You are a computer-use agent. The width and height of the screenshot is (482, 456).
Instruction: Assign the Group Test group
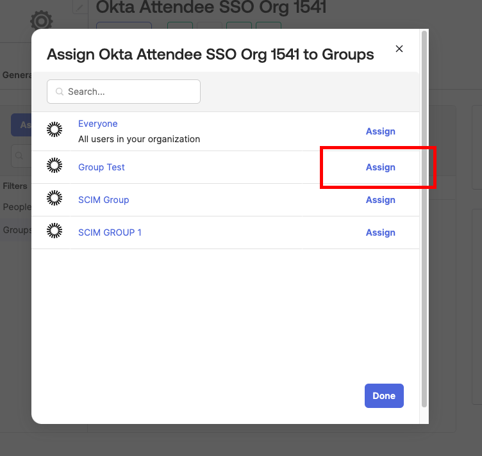(x=380, y=167)
